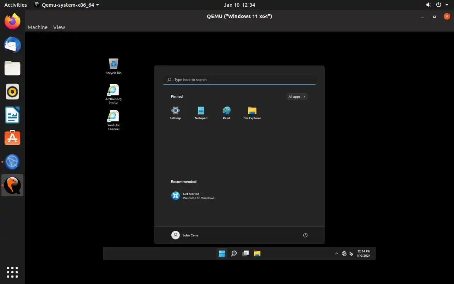
Task: Open Task View on the taskbar
Action: (245, 253)
